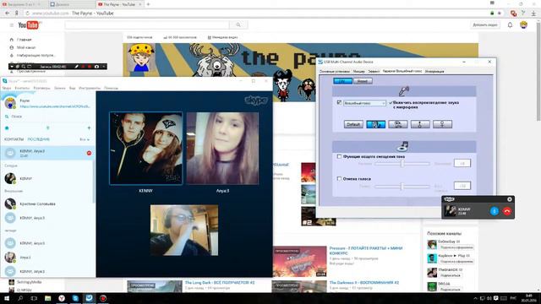Expand the recording toolbar arrow menu

click(x=12, y=66)
